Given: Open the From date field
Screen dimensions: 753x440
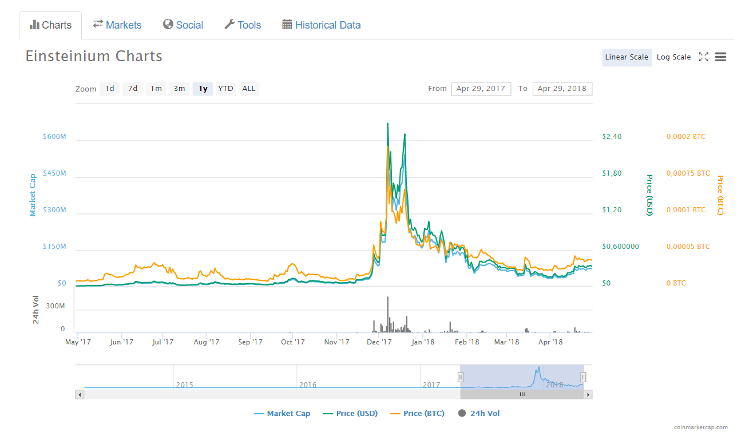Looking at the screenshot, I should 481,89.
